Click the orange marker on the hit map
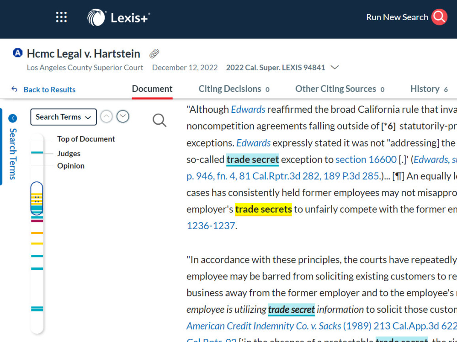The height and width of the screenshot is (342, 457). pyautogui.click(x=37, y=233)
